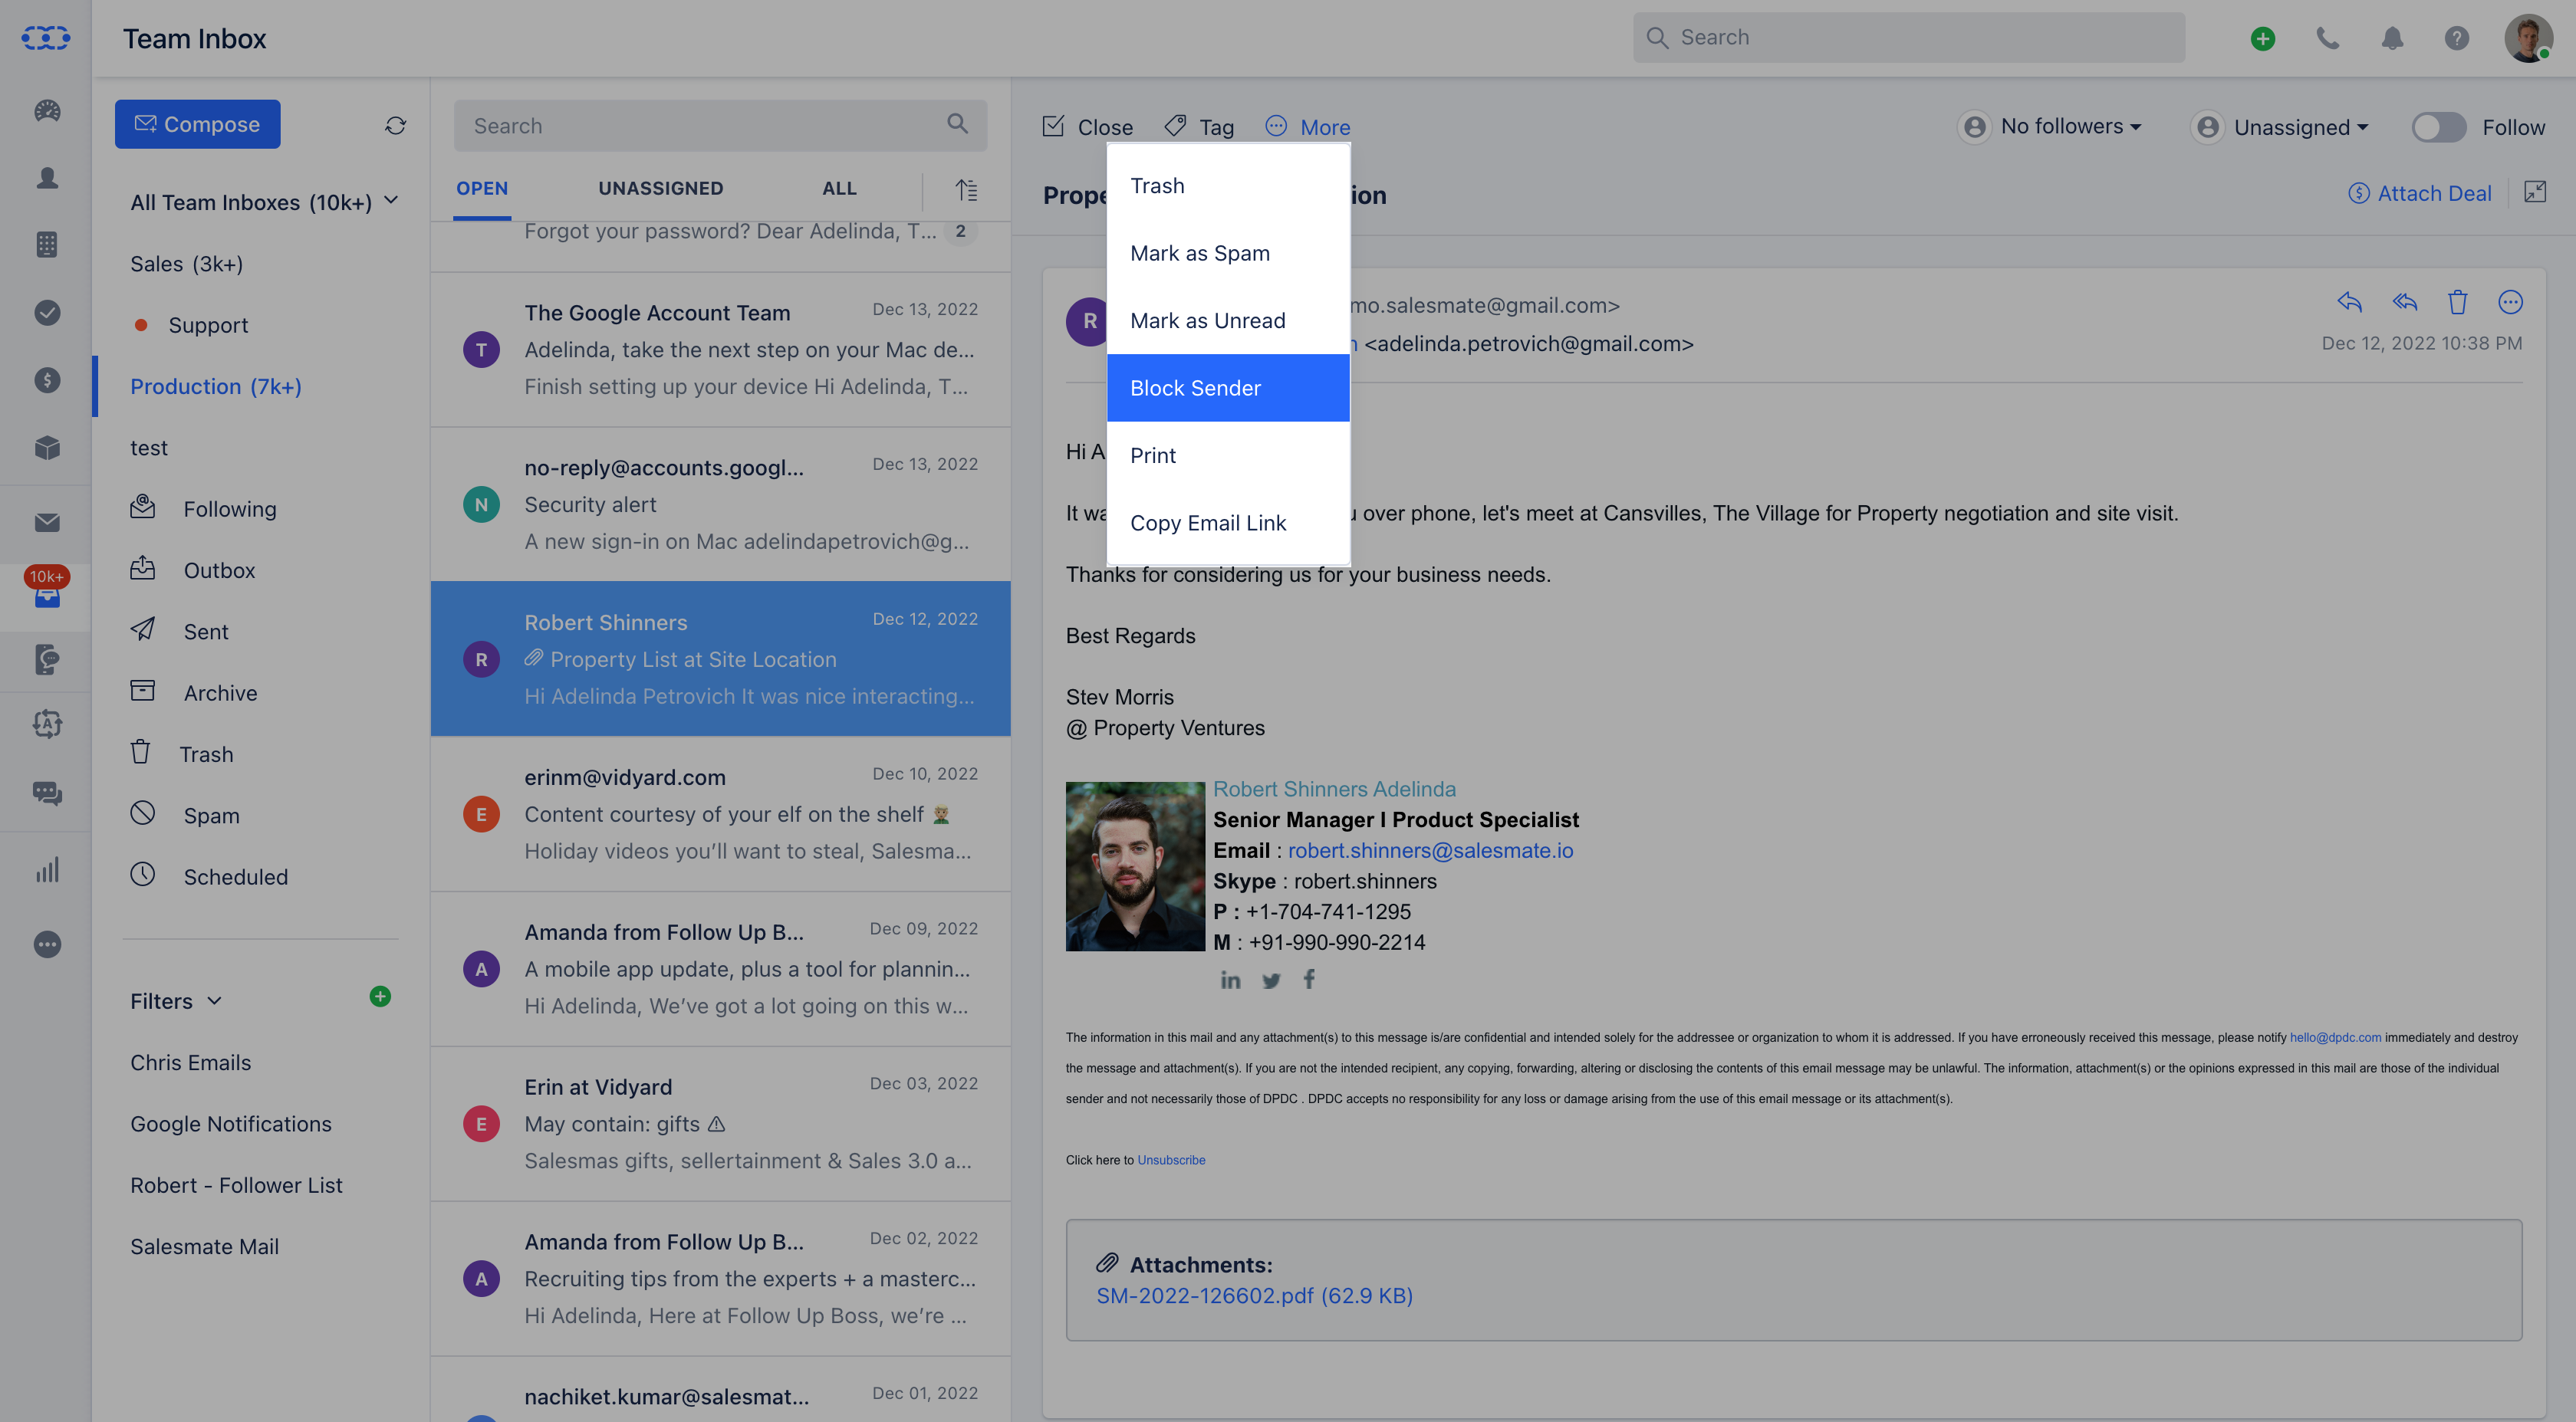Open message options ellipsis icon
This screenshot has width=2576, height=1422.
tap(2511, 302)
